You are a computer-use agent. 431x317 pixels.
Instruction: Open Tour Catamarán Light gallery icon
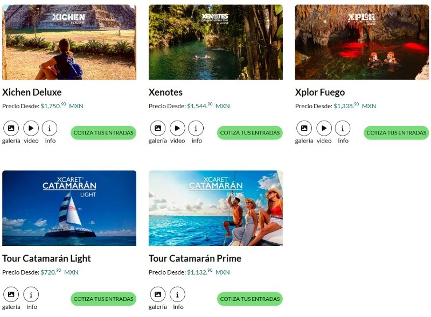coord(11,294)
